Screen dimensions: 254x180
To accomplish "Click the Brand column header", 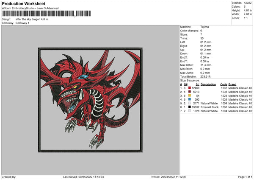I will (x=232, y=84).
